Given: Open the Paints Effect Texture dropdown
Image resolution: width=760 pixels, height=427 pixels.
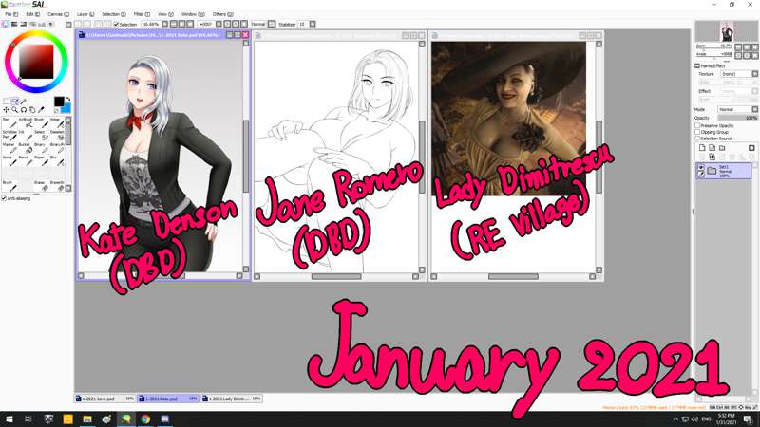Looking at the screenshot, I should pos(737,73).
